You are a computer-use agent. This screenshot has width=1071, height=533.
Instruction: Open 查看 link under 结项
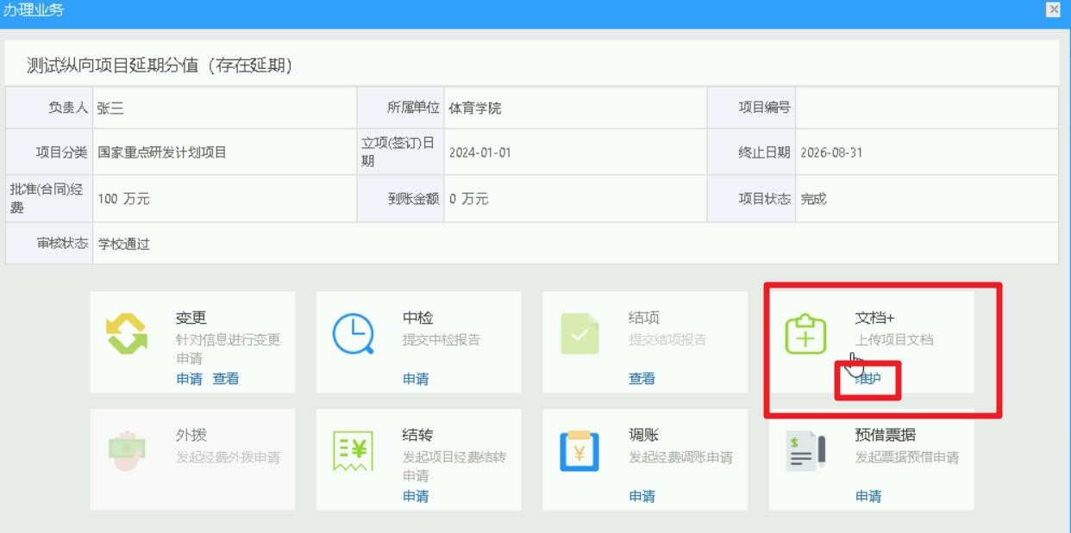642,379
